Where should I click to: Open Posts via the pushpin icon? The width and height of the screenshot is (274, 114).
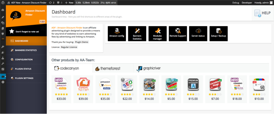3,17
